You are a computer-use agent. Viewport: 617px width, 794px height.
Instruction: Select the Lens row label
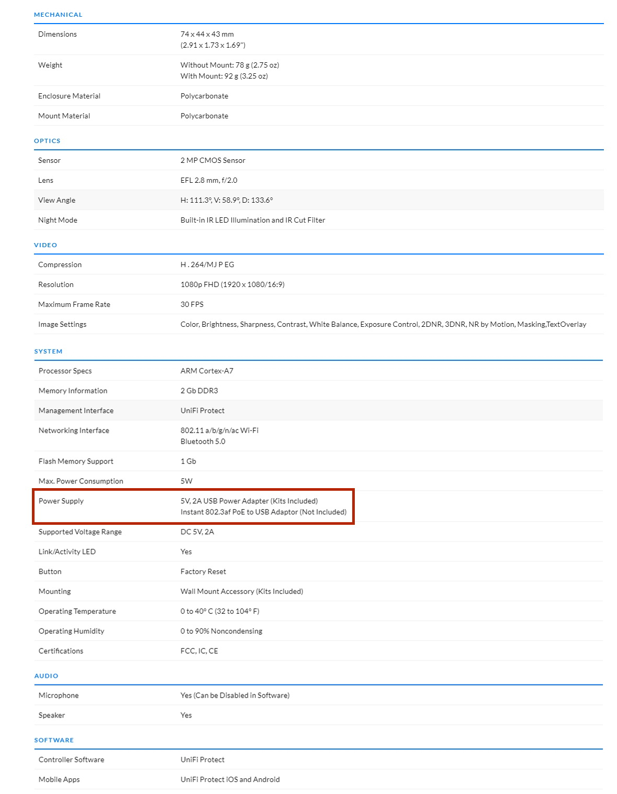click(46, 180)
